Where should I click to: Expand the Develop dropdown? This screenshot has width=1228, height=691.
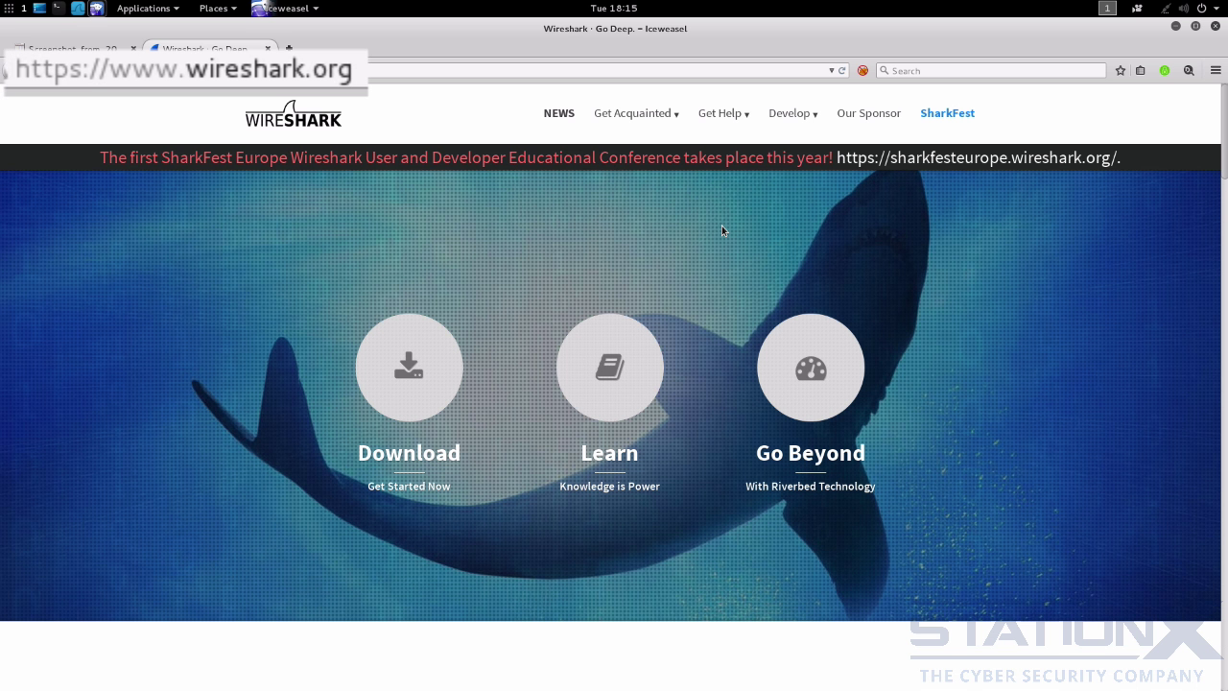(792, 113)
